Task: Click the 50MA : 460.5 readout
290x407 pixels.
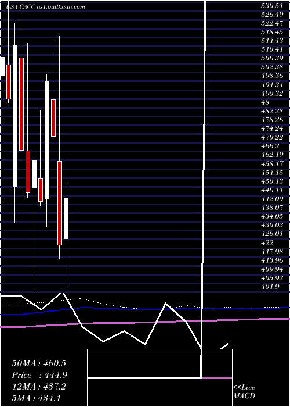Action: coord(39,363)
